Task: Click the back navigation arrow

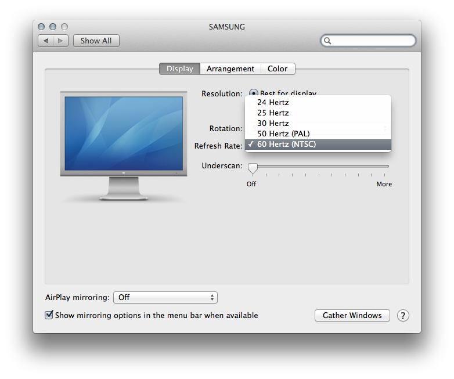Action: pos(46,41)
